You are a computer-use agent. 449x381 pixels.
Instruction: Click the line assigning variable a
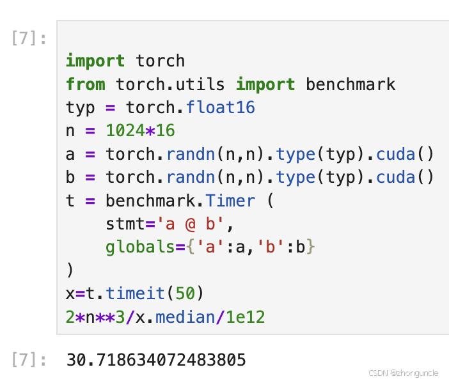click(x=249, y=154)
